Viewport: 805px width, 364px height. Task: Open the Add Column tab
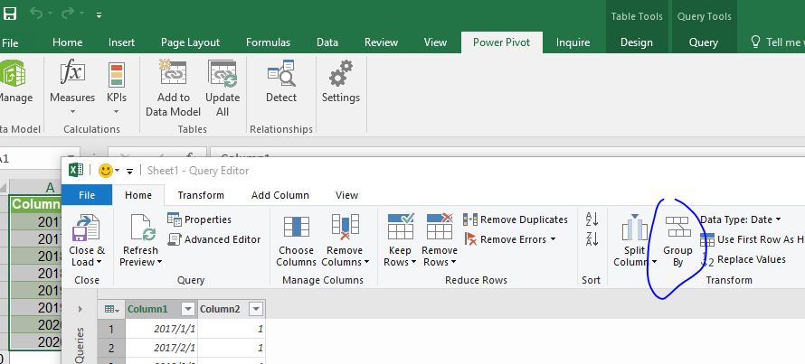(279, 195)
